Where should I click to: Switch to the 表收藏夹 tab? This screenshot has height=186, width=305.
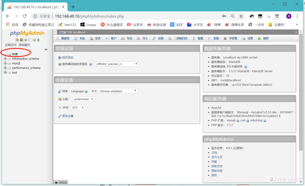click(25, 45)
